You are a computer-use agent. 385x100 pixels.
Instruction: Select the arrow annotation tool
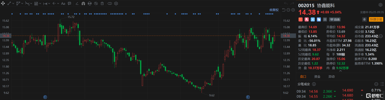(54, 4)
